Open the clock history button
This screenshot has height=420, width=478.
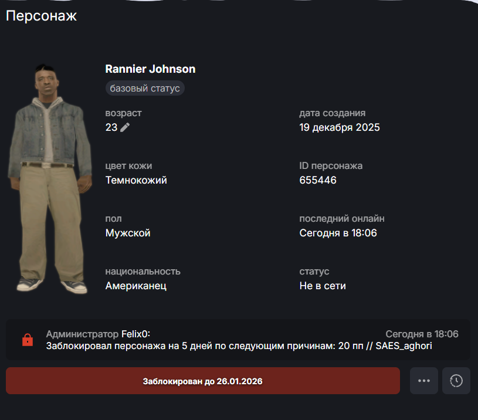[x=456, y=381]
